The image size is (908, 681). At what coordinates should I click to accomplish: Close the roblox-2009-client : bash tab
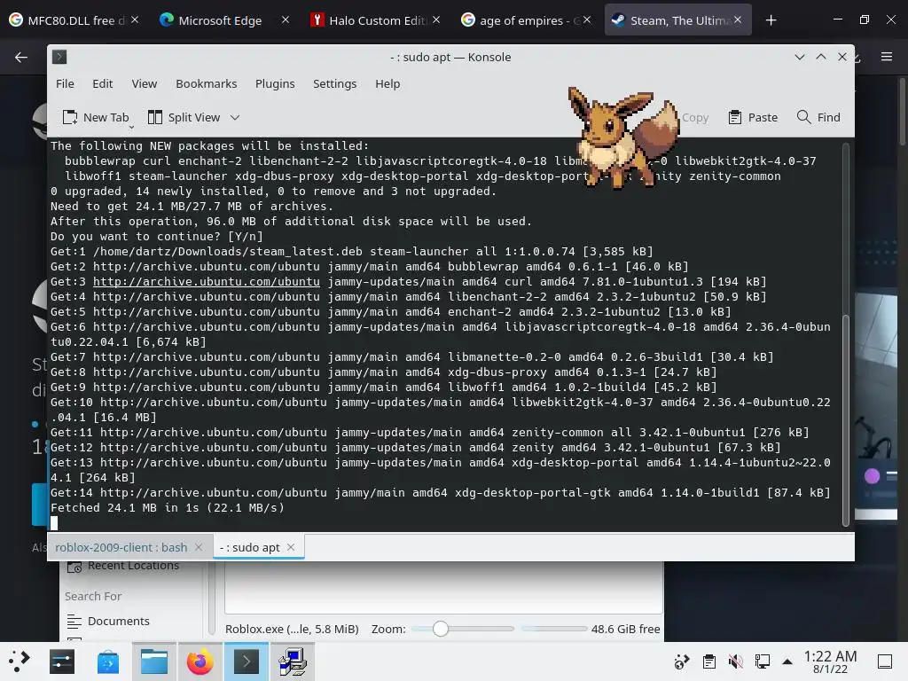pos(199,547)
